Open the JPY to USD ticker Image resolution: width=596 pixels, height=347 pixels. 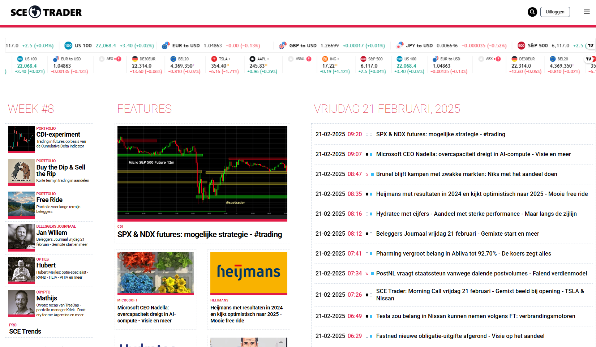click(x=419, y=46)
